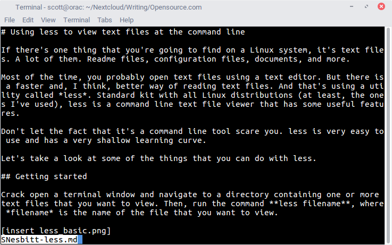Click the '[insert less_basic.png]' placeholder line
The image size is (392, 245).
point(56,231)
